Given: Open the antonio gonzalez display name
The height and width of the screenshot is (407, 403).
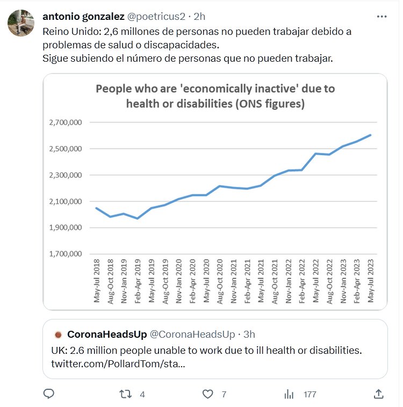Looking at the screenshot, I should point(83,17).
